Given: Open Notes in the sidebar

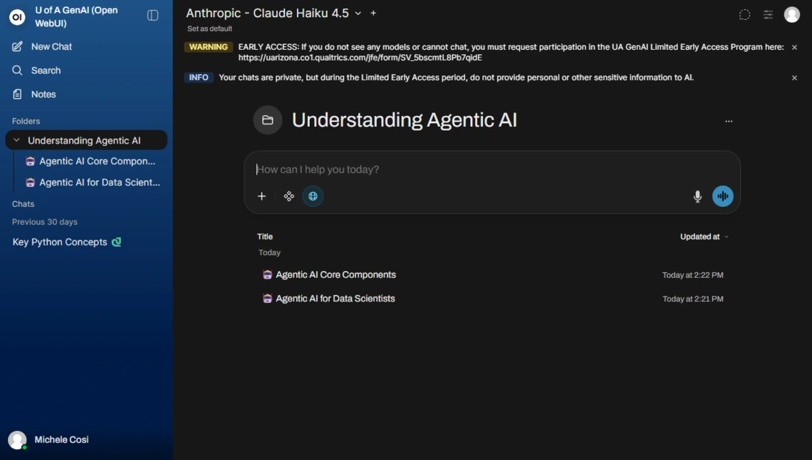Looking at the screenshot, I should click(43, 94).
